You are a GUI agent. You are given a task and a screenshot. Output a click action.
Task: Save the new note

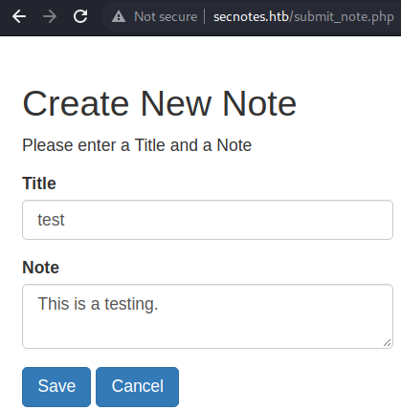56,386
